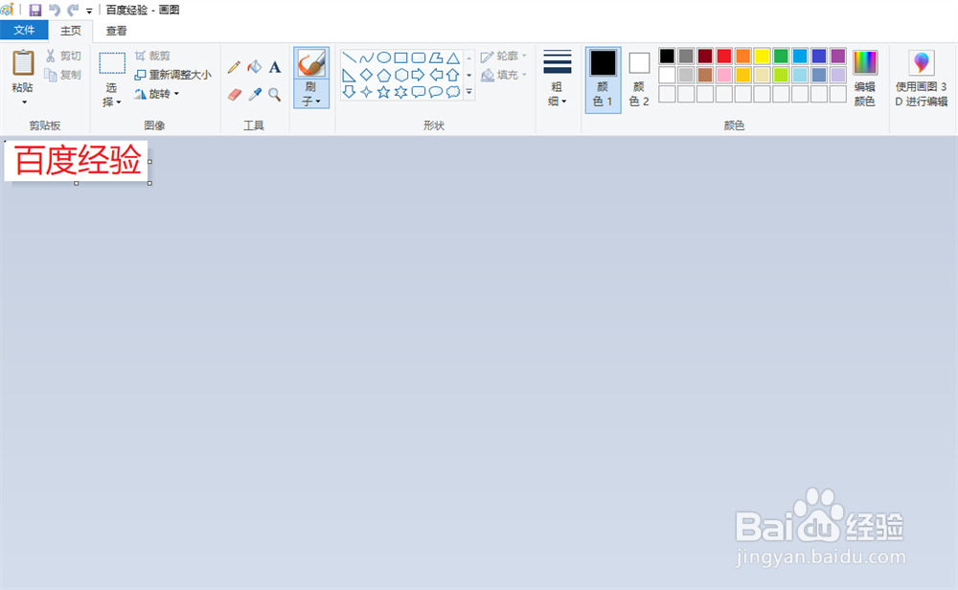
Task: Pick the green color swatch
Action: point(781,57)
